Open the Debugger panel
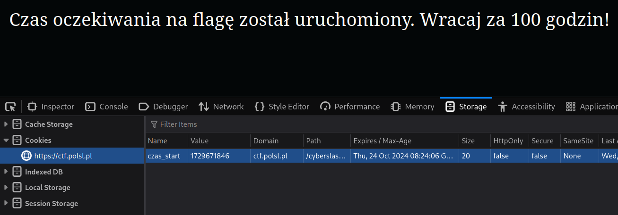618x215 pixels. click(164, 107)
